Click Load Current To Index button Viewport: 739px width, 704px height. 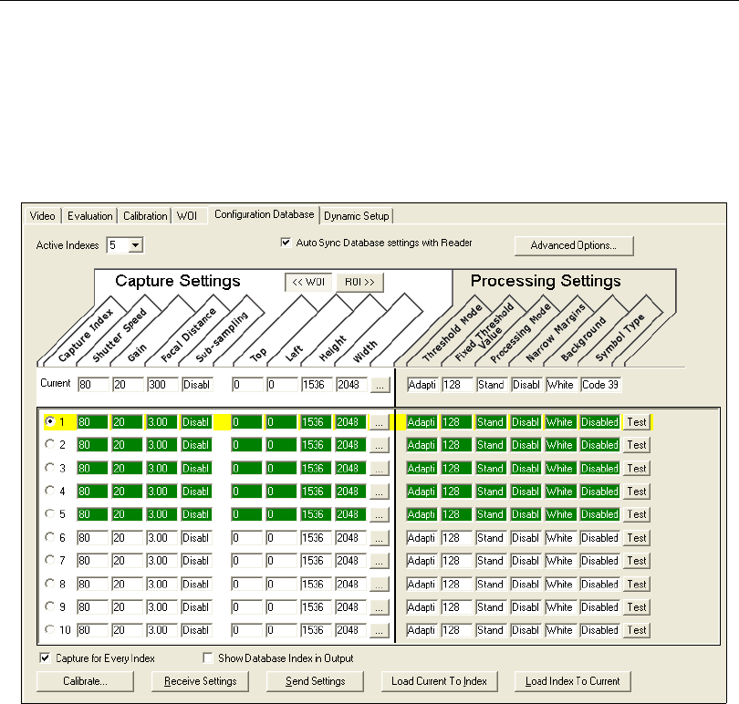tap(439, 681)
